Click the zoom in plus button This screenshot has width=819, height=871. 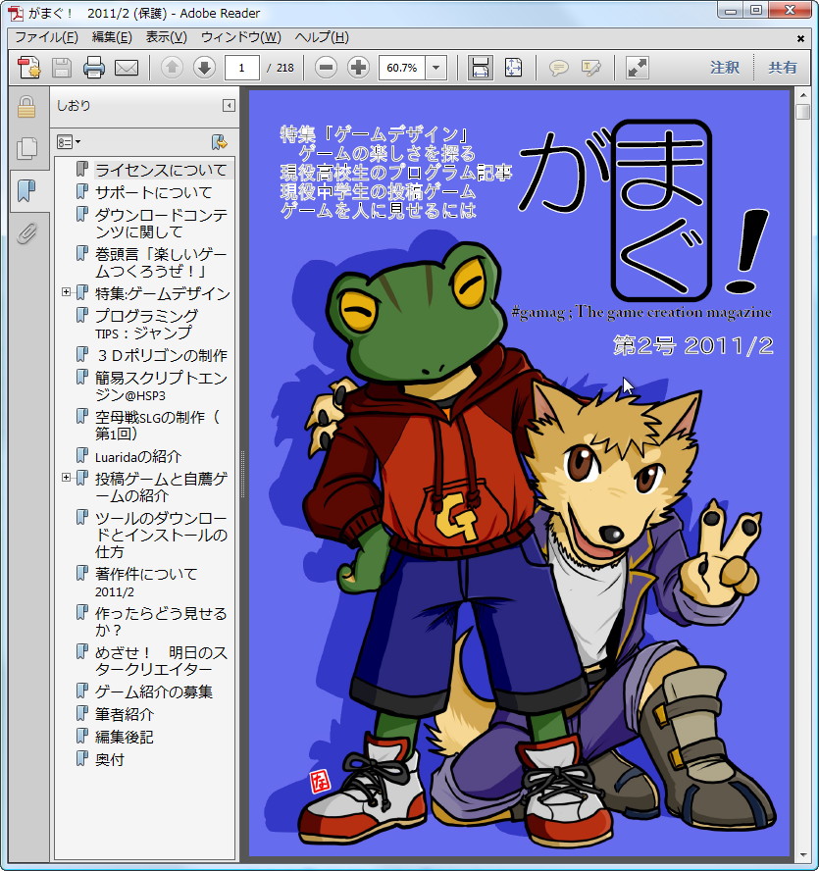[358, 68]
